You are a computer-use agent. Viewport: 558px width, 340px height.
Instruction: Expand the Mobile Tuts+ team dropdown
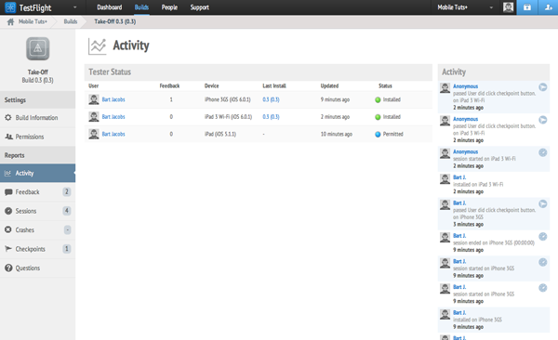click(491, 7)
